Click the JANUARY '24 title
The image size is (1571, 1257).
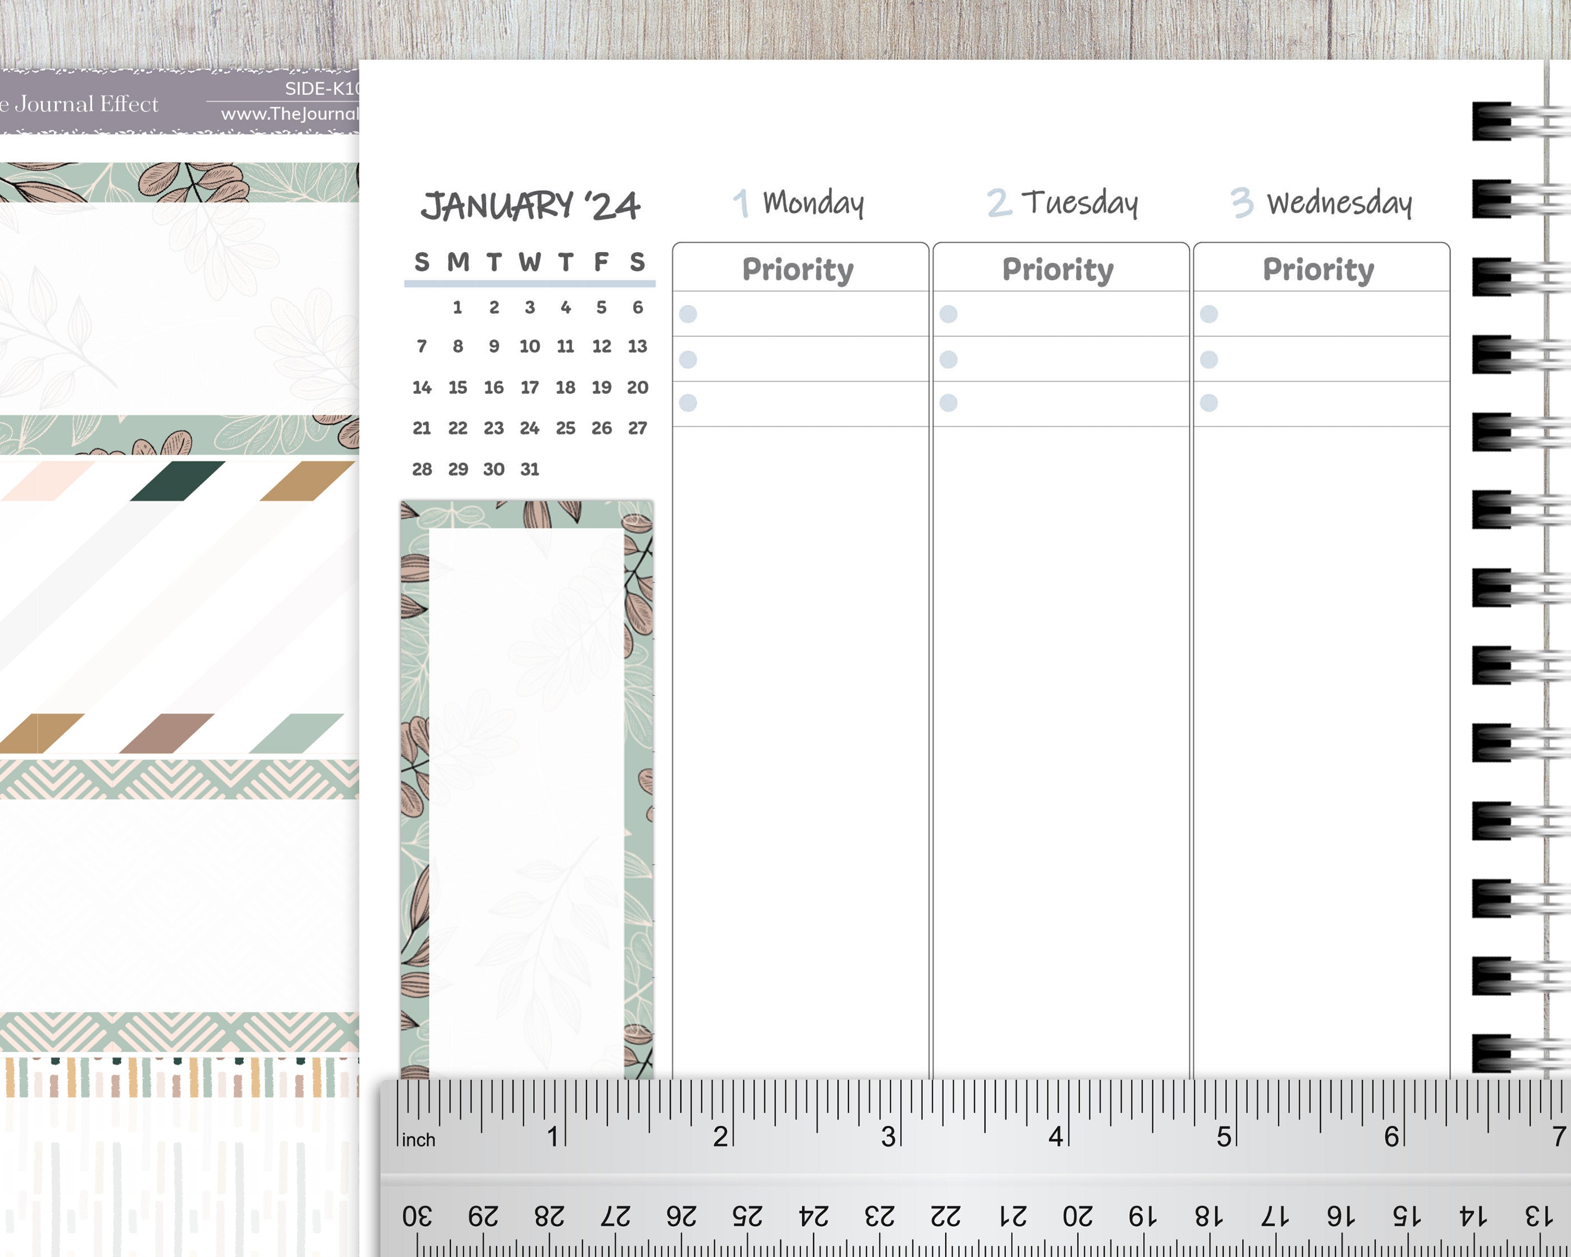coord(530,205)
